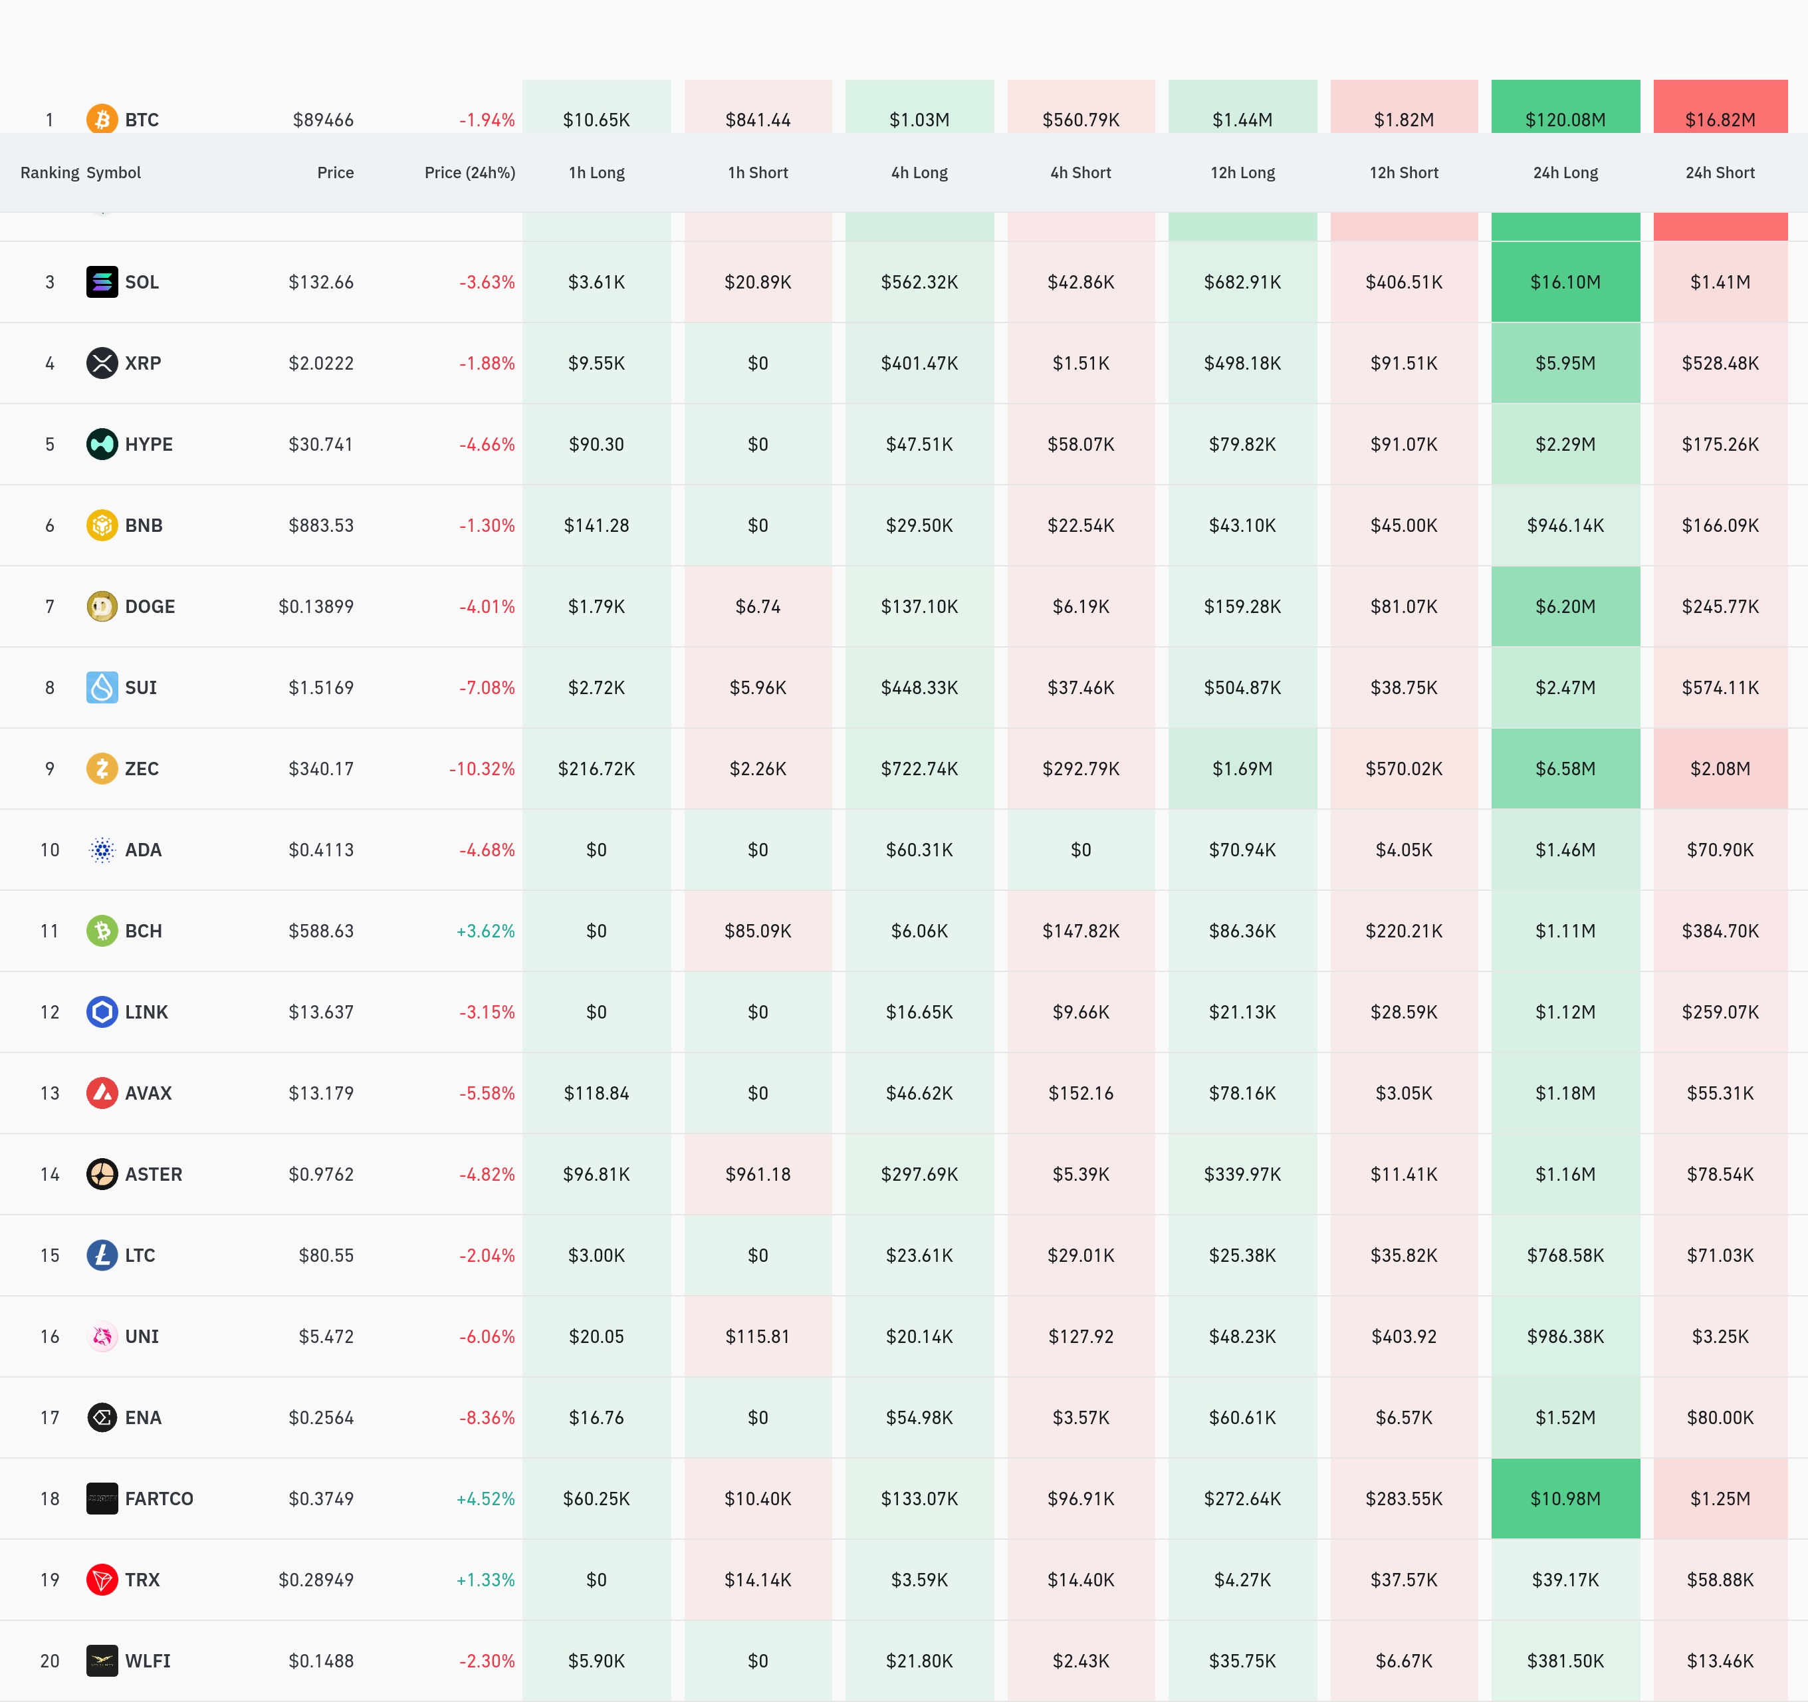
Task: Click the Uniswap UNI unicorn icon
Action: pyautogui.click(x=102, y=1336)
